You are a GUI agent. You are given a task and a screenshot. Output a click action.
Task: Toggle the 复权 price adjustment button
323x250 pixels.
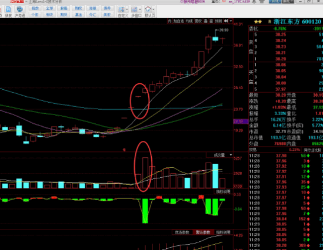coord(198,21)
